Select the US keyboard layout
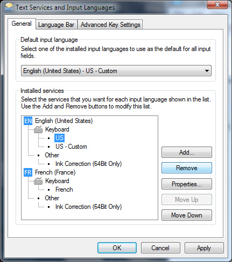 59,138
